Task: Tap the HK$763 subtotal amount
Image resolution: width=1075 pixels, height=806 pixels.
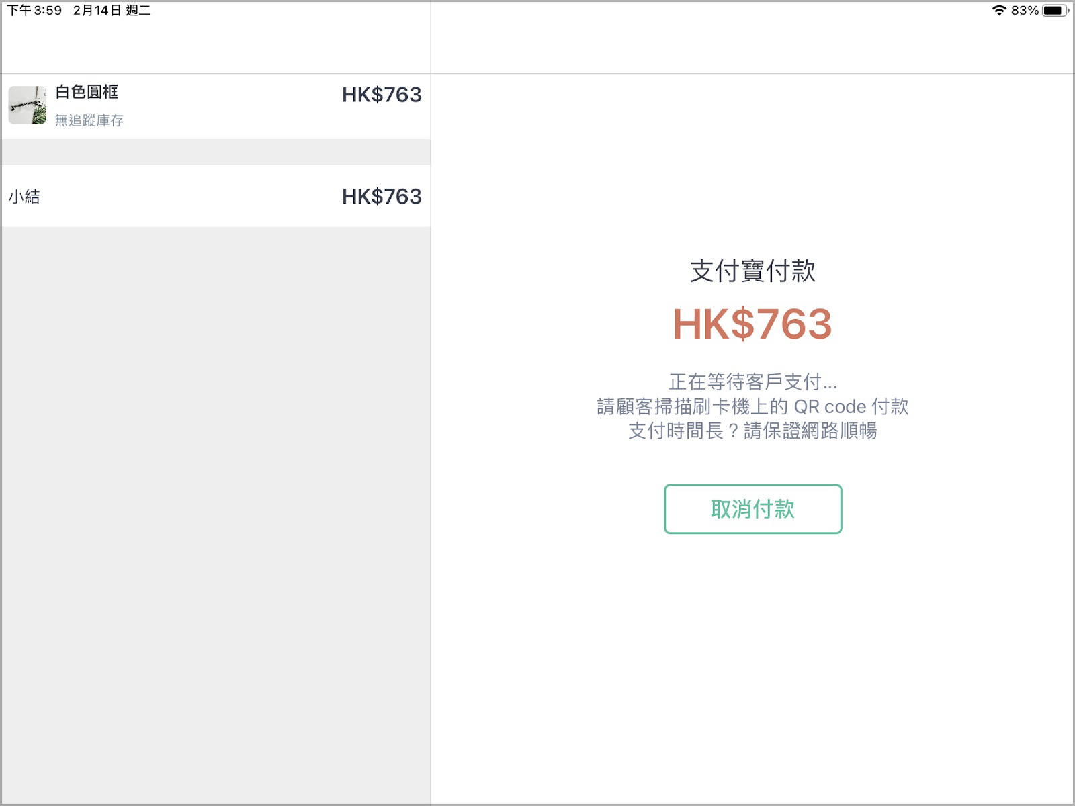Action: coord(382,196)
